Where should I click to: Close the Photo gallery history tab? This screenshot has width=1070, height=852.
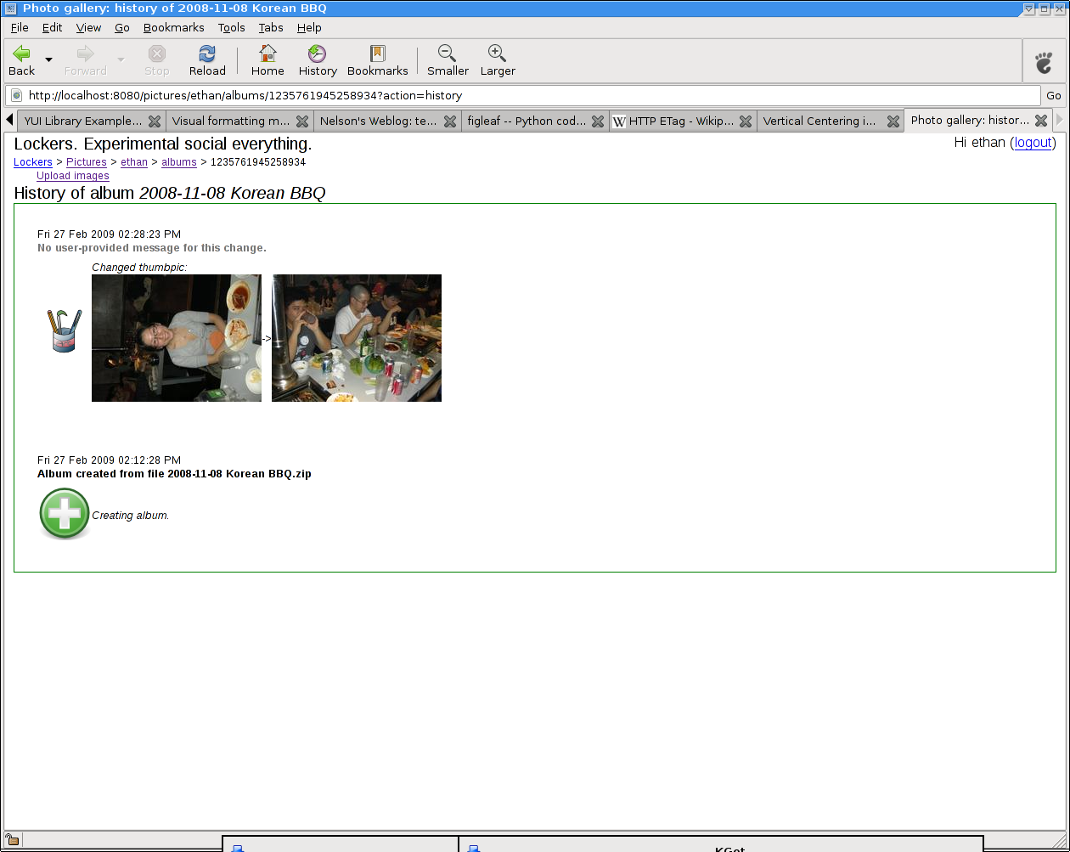point(1041,121)
